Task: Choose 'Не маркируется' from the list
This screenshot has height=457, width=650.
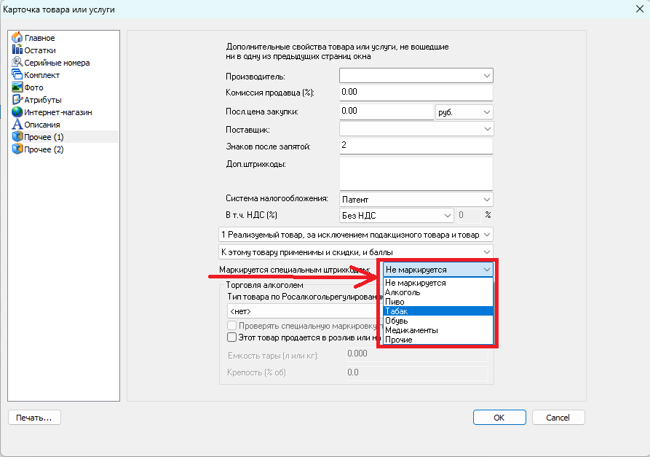Action: pos(438,283)
